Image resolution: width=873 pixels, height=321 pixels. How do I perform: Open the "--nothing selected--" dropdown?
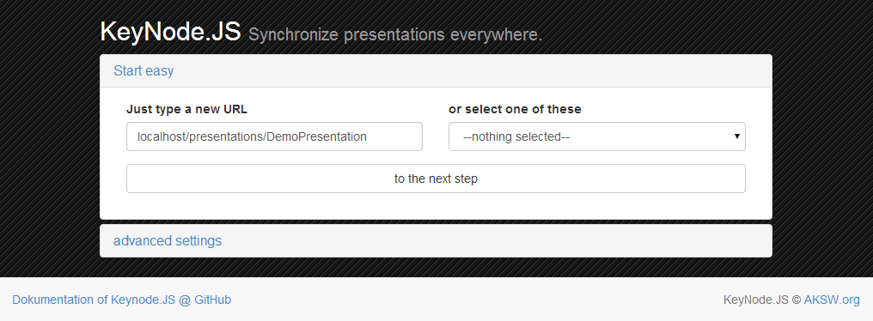click(x=597, y=136)
